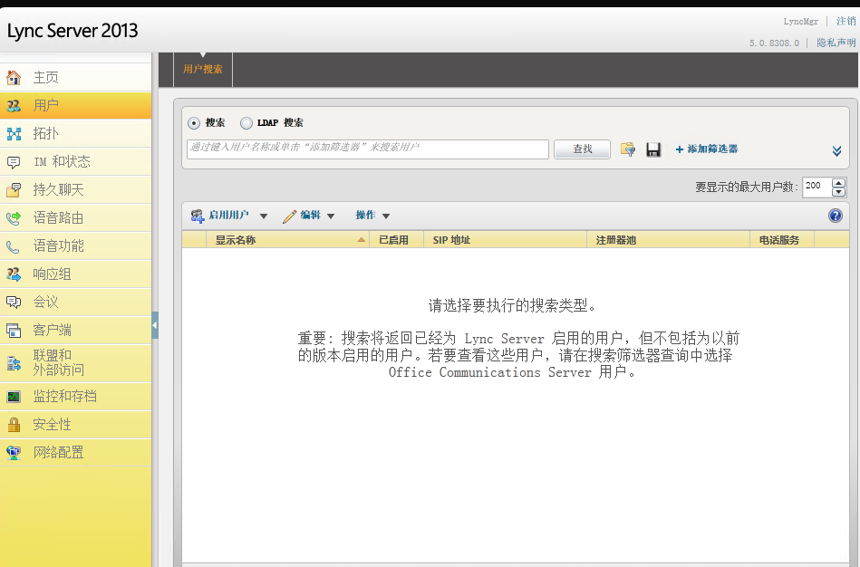Image resolution: width=860 pixels, height=567 pixels.
Task: Select the 搜索 radio button
Action: pos(194,123)
